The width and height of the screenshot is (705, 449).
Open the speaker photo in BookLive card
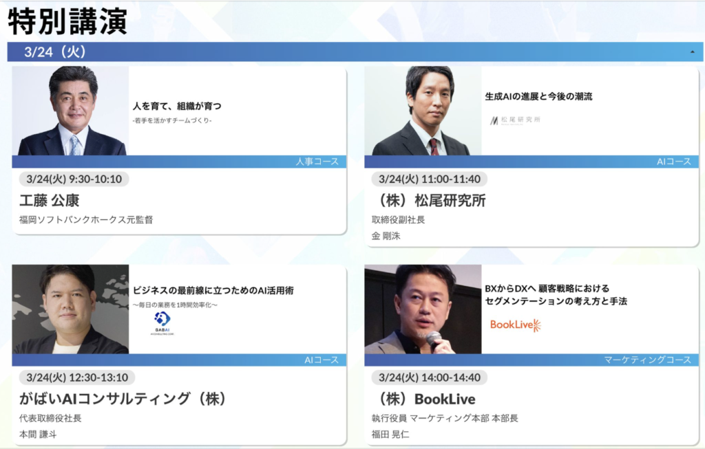click(x=423, y=309)
